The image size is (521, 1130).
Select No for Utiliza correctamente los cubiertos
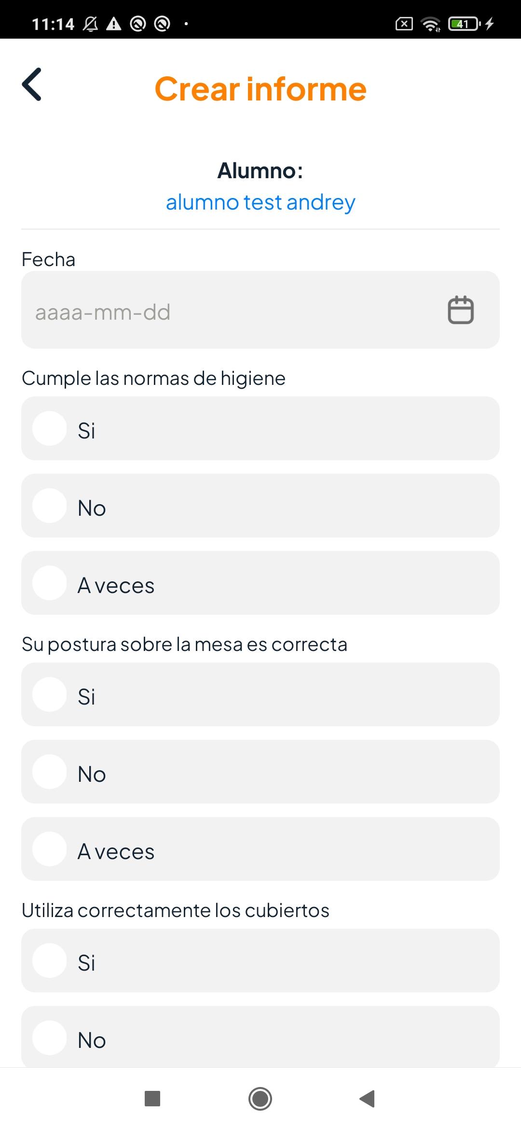coord(260,1037)
